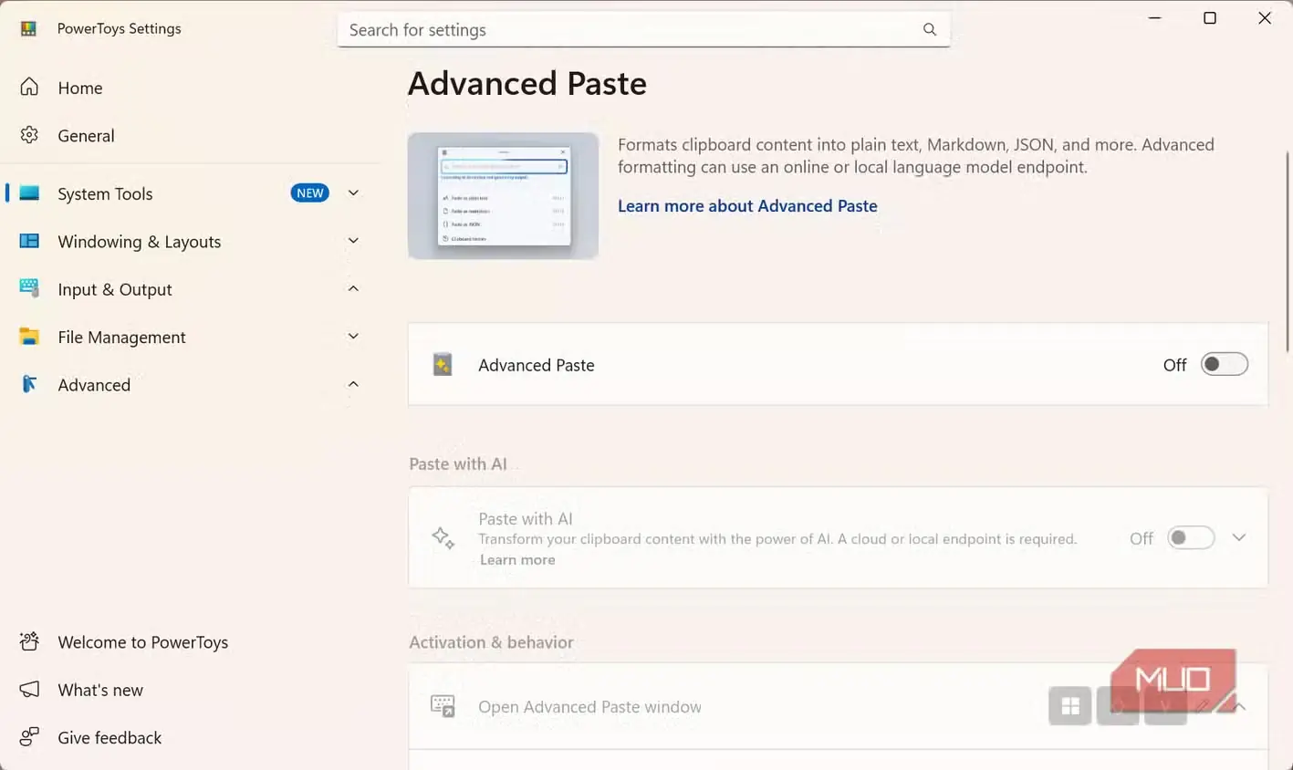Click the Give feedback icon
Viewport: 1293px width, 770px height.
[x=29, y=737]
